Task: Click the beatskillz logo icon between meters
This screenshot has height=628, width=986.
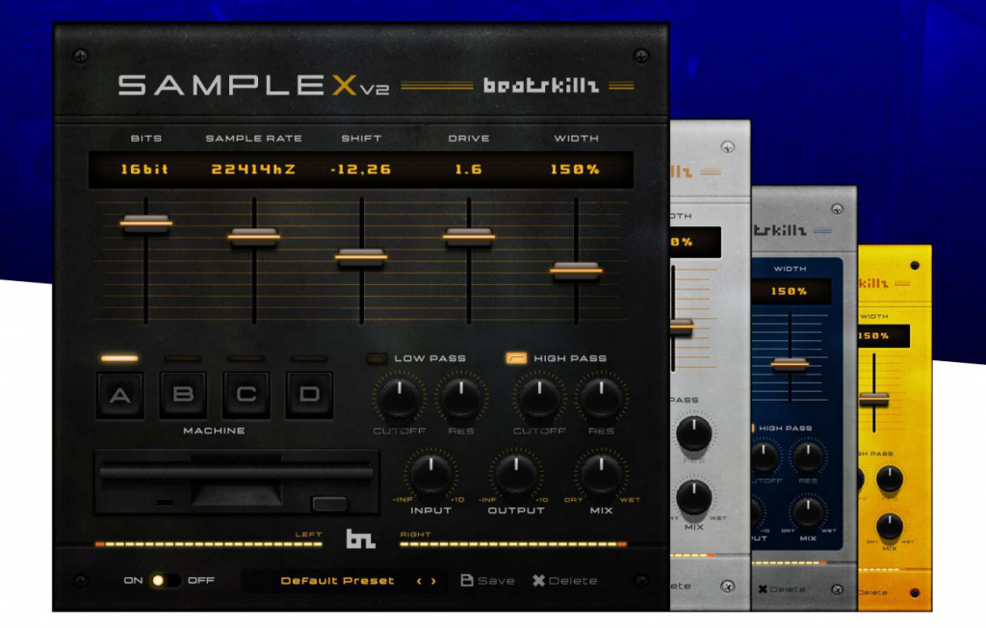Action: 361,538
